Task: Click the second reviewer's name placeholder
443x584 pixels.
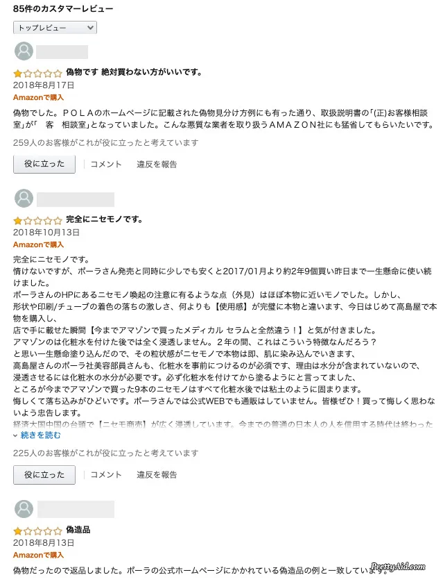Action: point(75,199)
